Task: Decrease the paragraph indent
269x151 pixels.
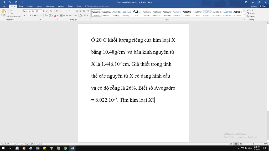Action: pyautogui.click(x=76, y=11)
